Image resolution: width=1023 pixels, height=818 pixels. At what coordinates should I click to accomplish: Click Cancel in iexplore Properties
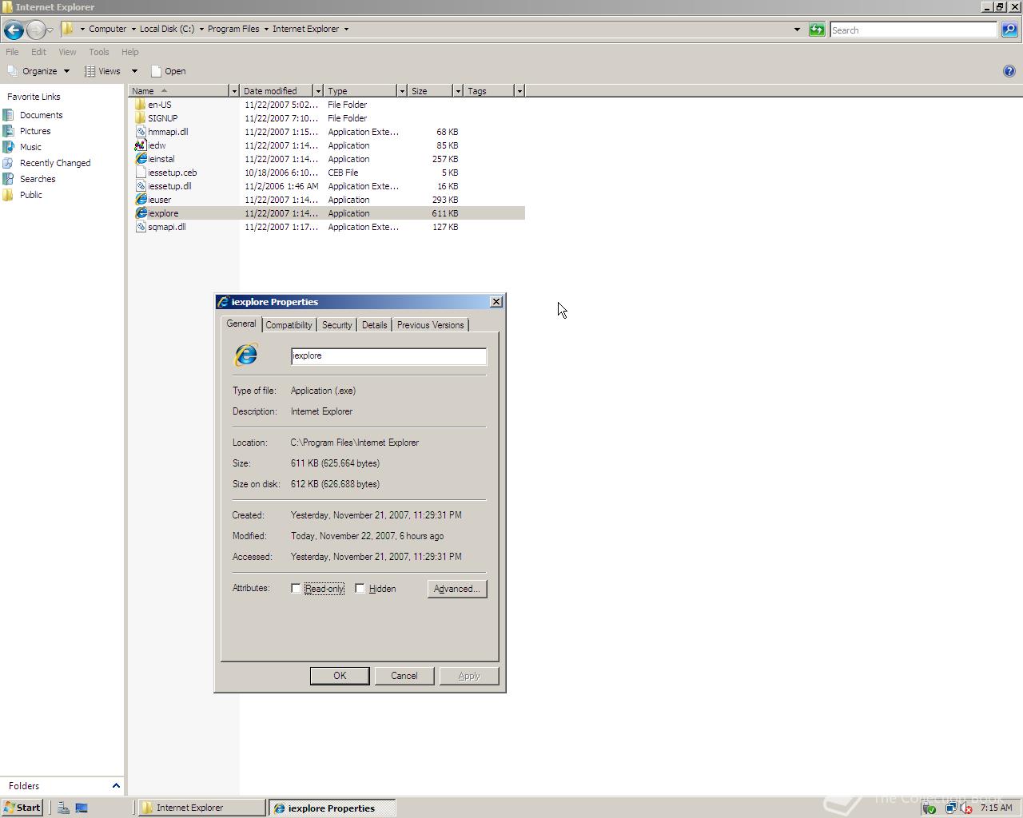pos(404,676)
